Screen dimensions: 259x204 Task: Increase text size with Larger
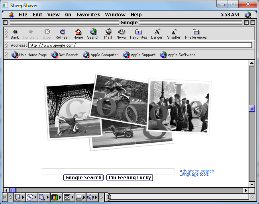coord(157,34)
